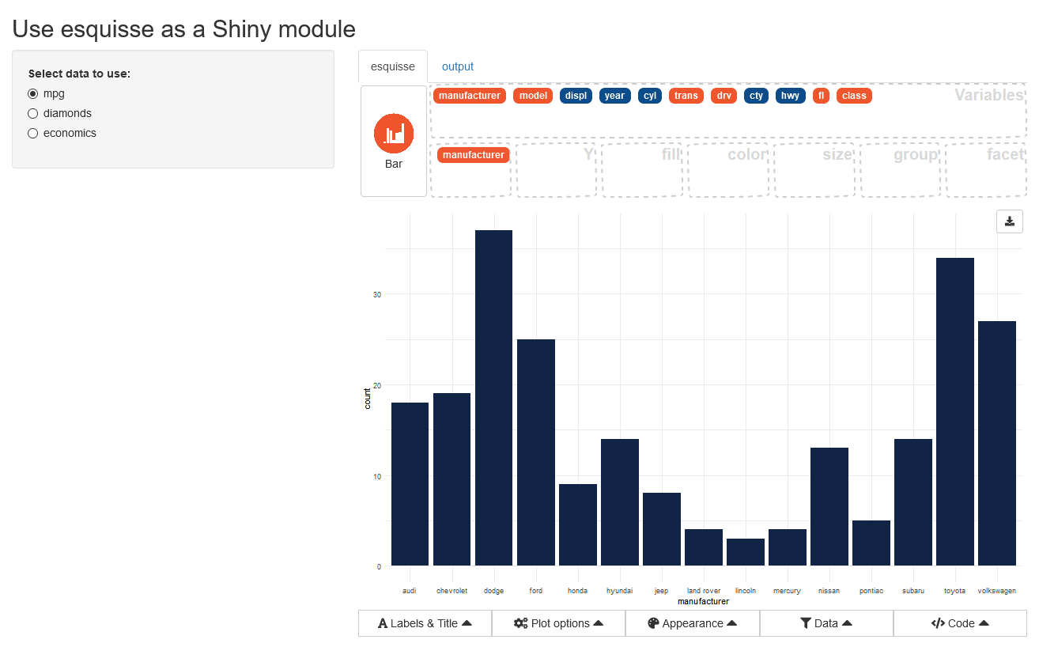Select the mpg dataset radio button
The width and height of the screenshot is (1039, 647).
point(33,93)
